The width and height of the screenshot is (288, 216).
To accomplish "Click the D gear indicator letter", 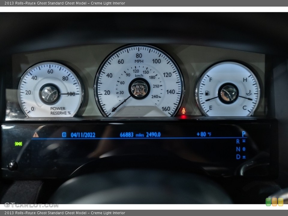I will [x=238, y=157].
